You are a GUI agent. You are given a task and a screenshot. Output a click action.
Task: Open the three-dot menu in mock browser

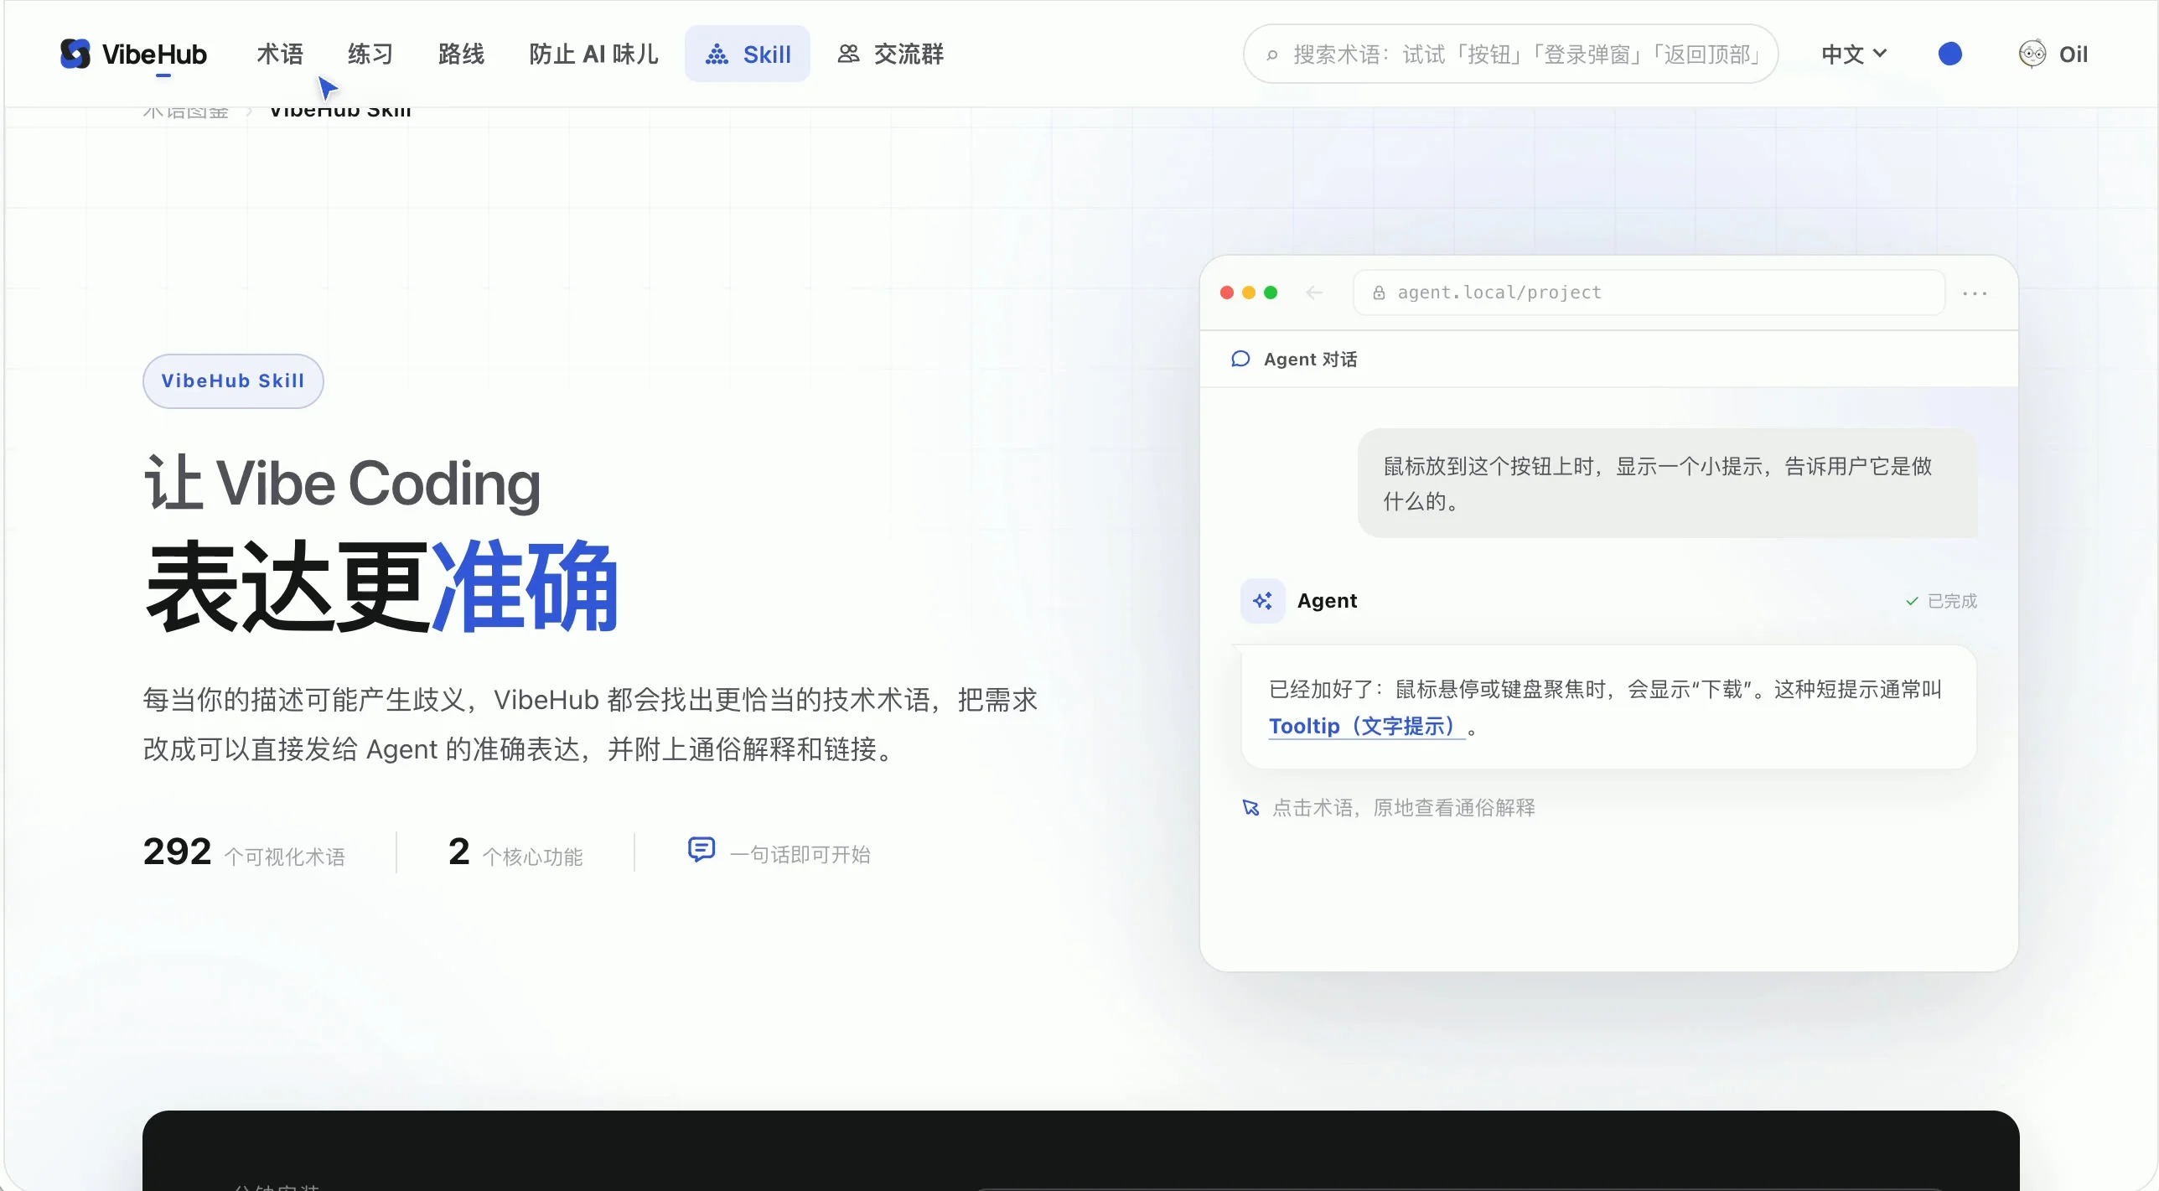coord(1975,293)
